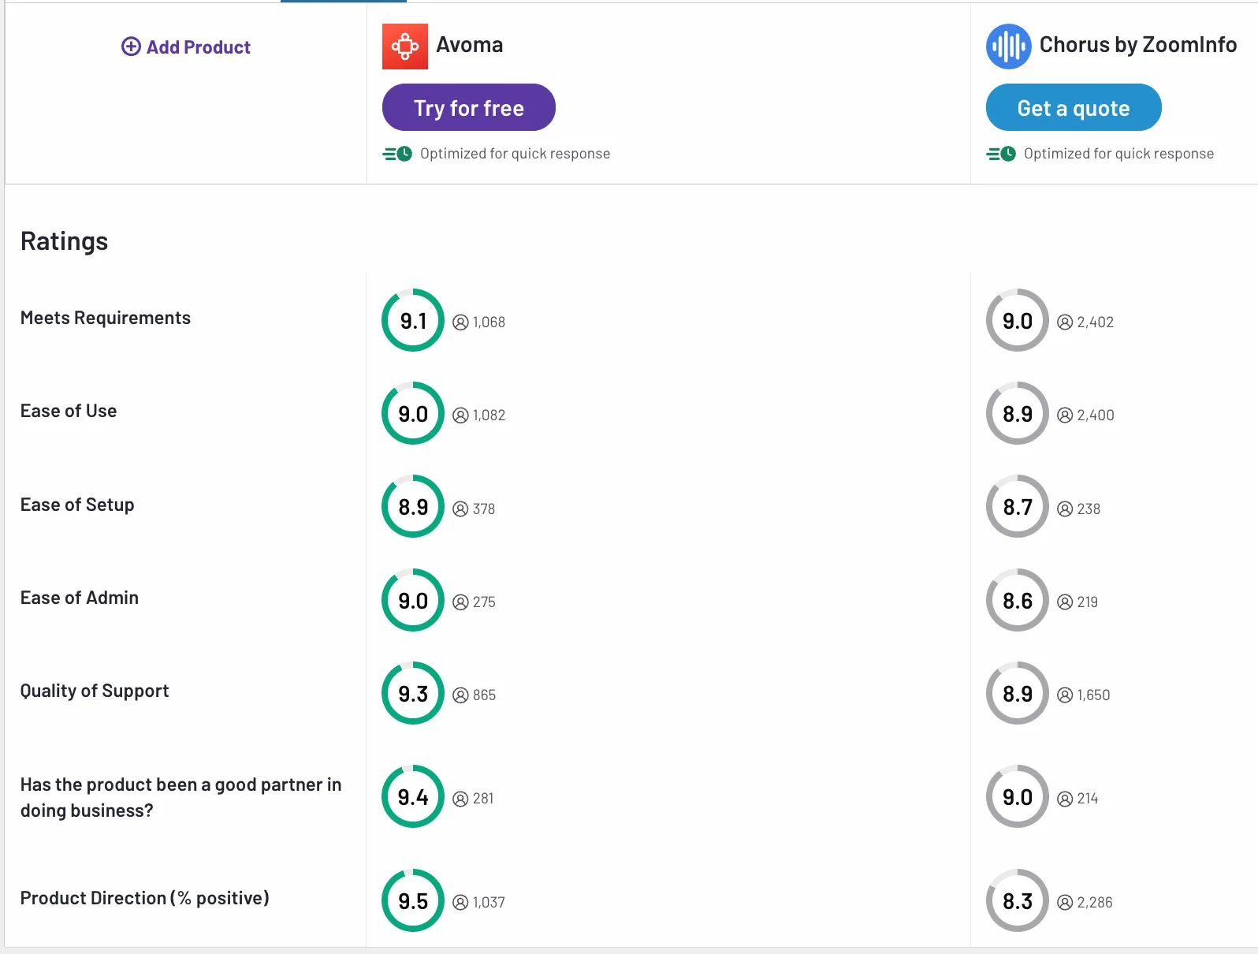The height and width of the screenshot is (954, 1258).
Task: Click Chorus's Optimized for quick response text
Action: tap(1119, 154)
